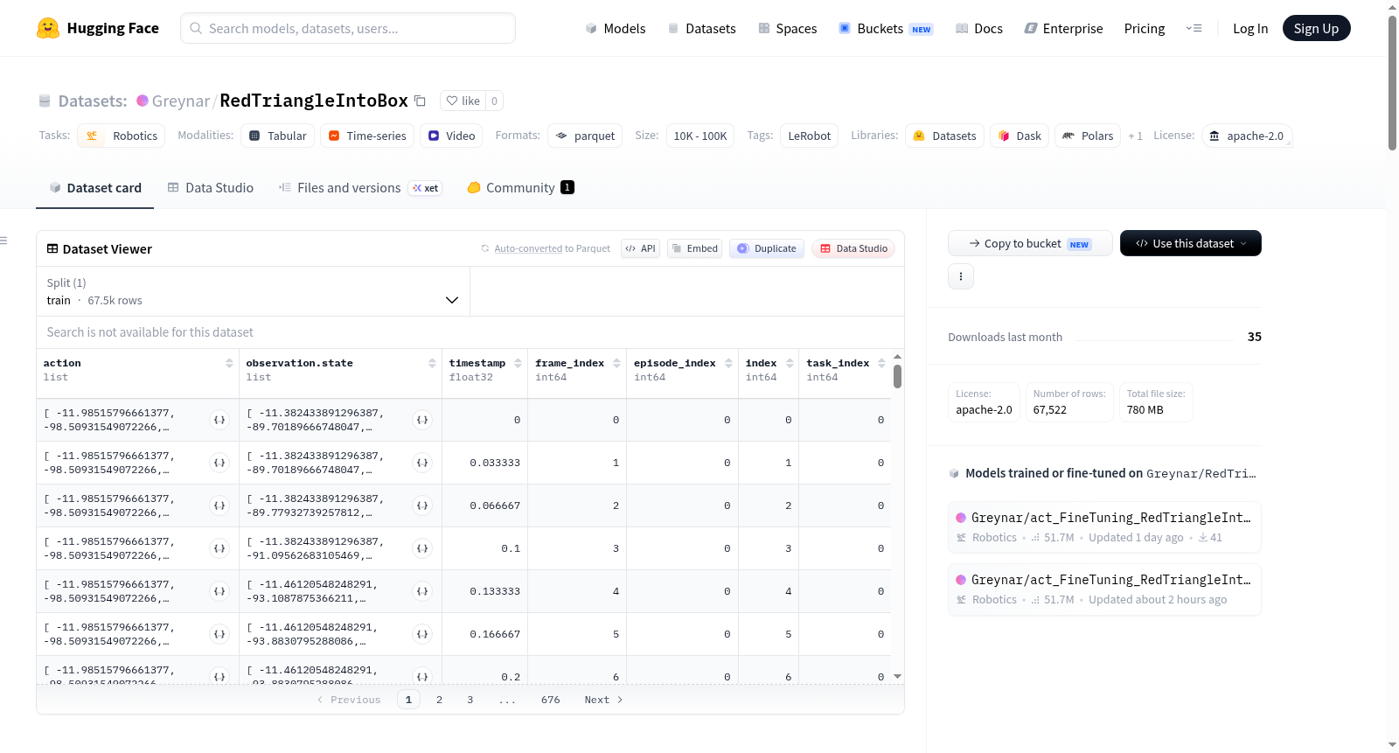Open the Community tab
The height and width of the screenshot is (753, 1399).
coord(520,187)
